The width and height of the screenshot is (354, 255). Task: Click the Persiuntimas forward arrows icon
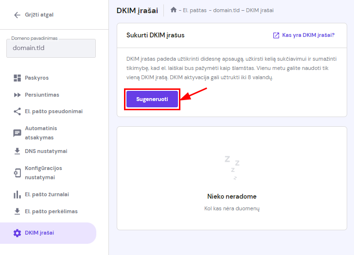point(18,95)
